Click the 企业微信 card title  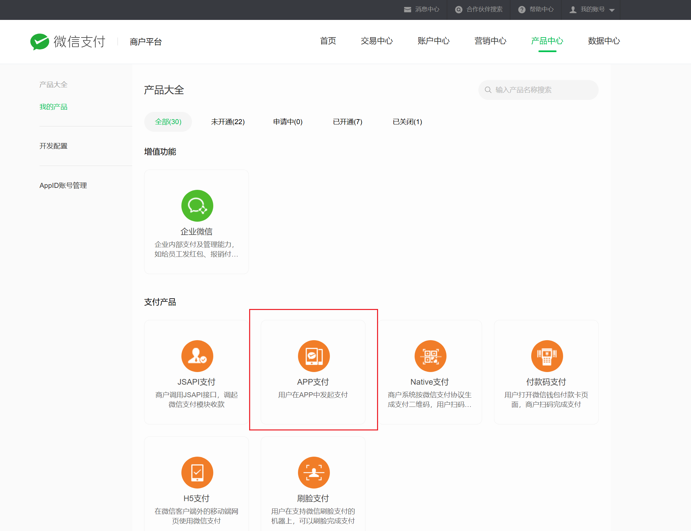pyautogui.click(x=196, y=231)
